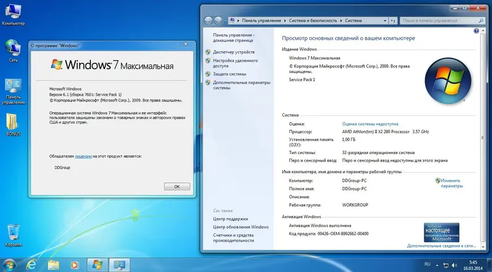Image resolution: width=492 pixels, height=272 pixels.
Task: Click the shield icon beside Изменить параметры
Action: click(438, 181)
